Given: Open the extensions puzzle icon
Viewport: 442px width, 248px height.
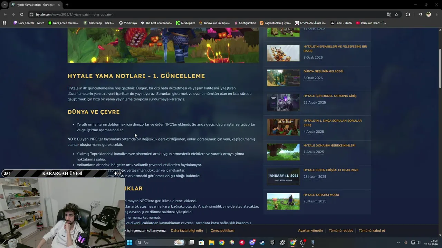Looking at the screenshot, I should [x=408, y=14].
